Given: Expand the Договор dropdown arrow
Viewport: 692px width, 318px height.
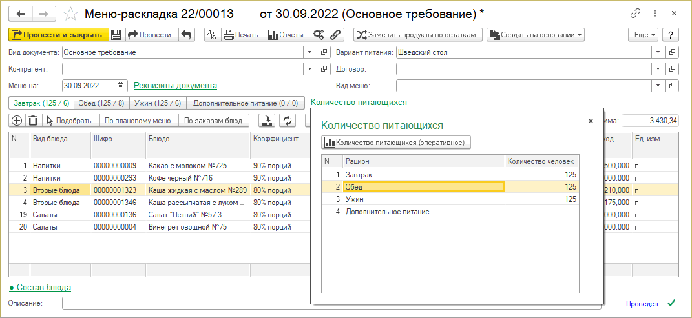Looking at the screenshot, I should (658, 69).
